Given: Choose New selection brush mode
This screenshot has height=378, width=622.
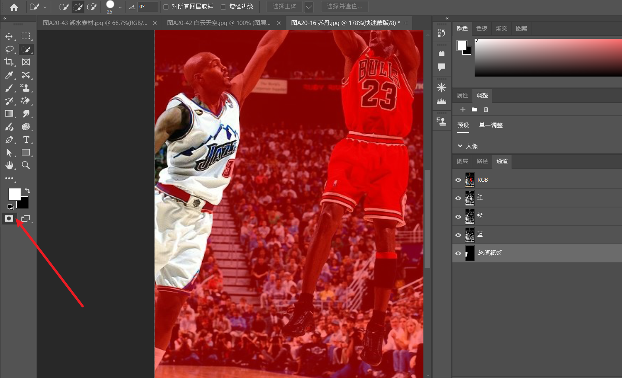Looking at the screenshot, I should [64, 7].
